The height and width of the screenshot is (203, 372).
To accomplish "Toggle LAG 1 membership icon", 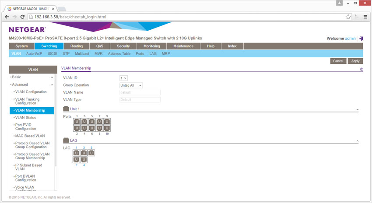I will tap(76, 153).
